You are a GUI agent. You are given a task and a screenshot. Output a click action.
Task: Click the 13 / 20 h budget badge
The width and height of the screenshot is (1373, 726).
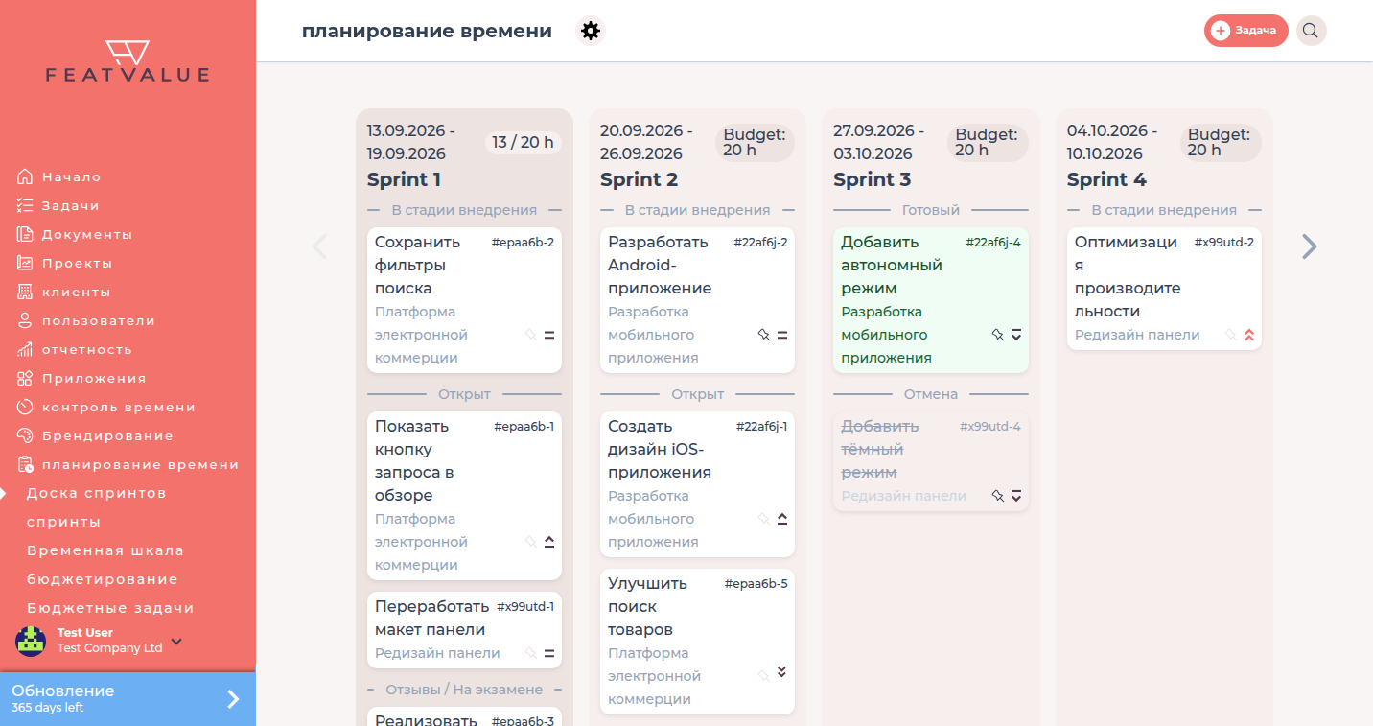523,142
